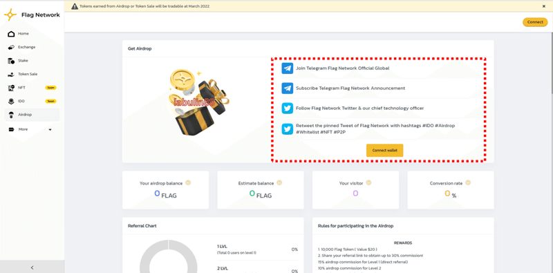Click the Soon badge beside IDO
Image resolution: width=553 pixels, height=273 pixels.
pyautogui.click(x=50, y=101)
